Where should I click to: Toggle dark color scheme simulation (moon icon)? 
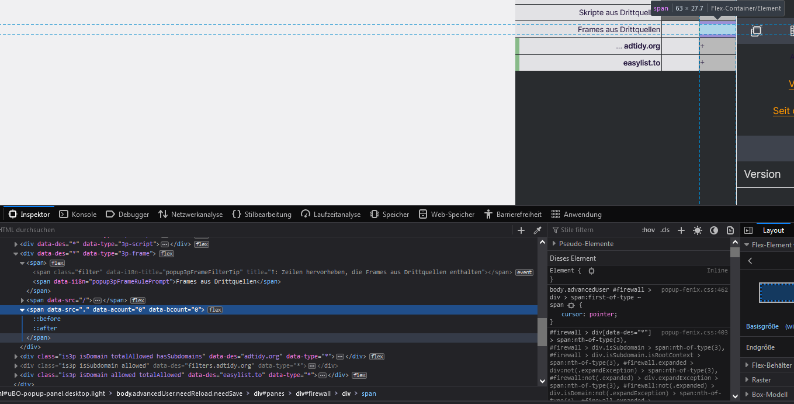713,230
